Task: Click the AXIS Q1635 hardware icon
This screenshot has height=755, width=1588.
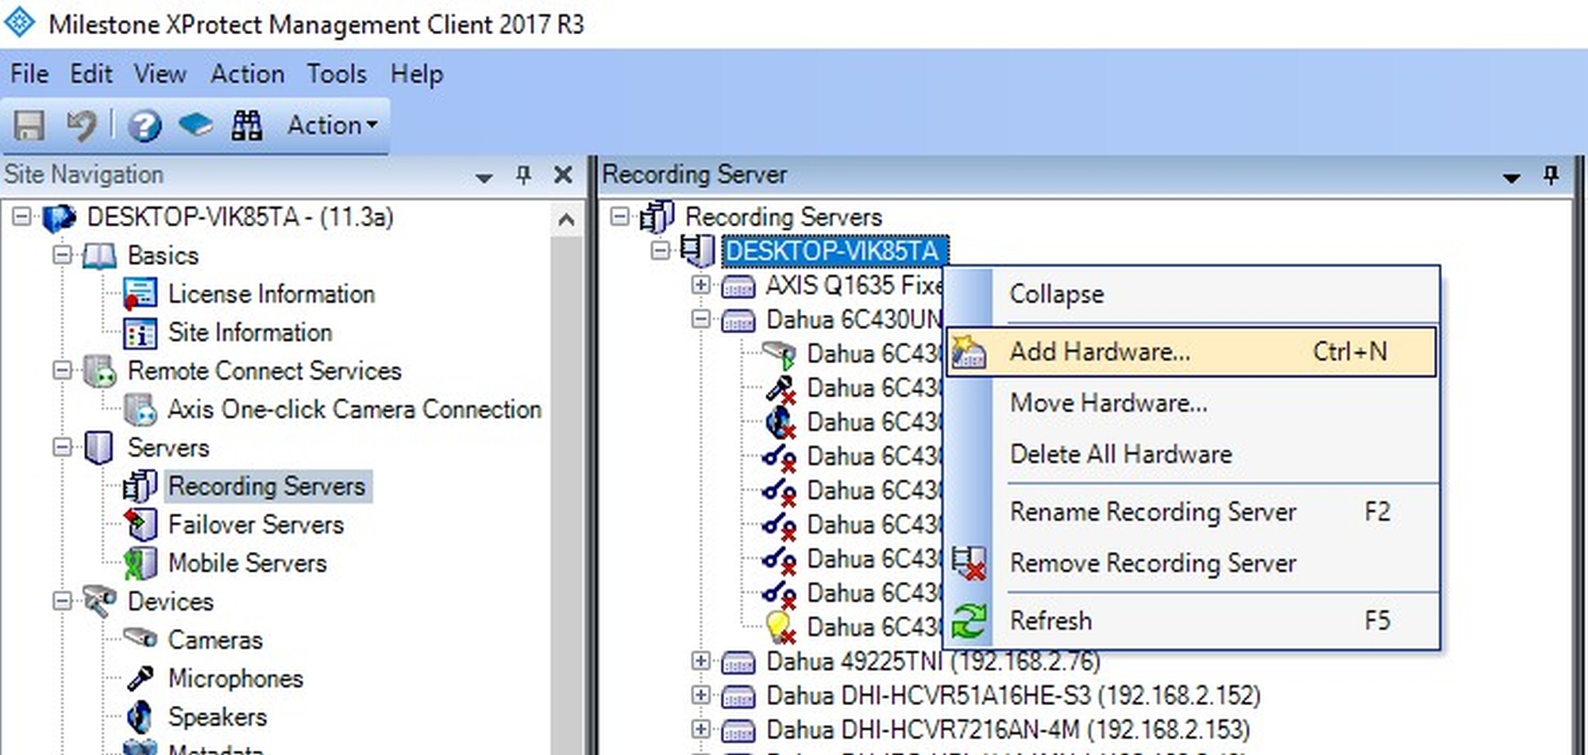Action: point(738,286)
